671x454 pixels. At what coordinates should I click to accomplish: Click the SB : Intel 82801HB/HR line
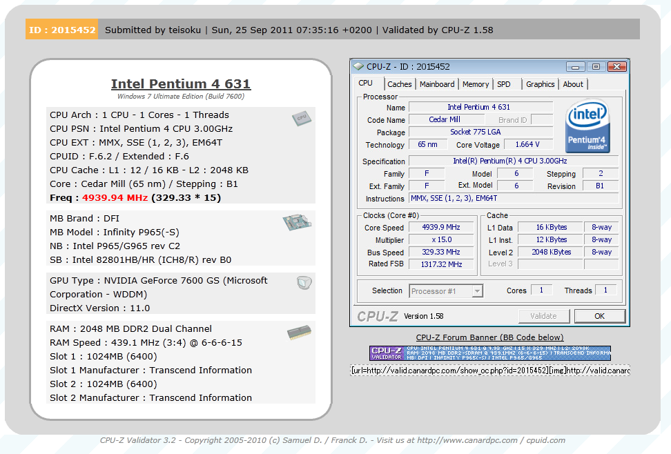[140, 259]
